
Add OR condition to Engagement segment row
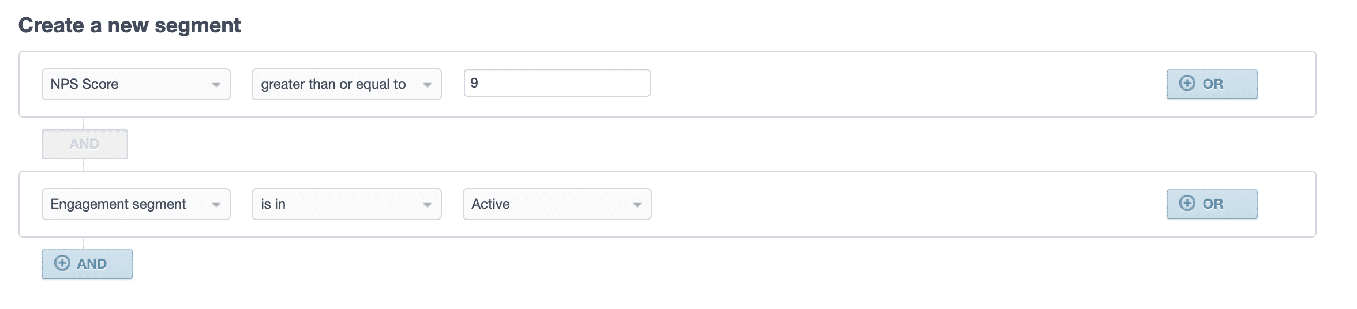point(1212,204)
